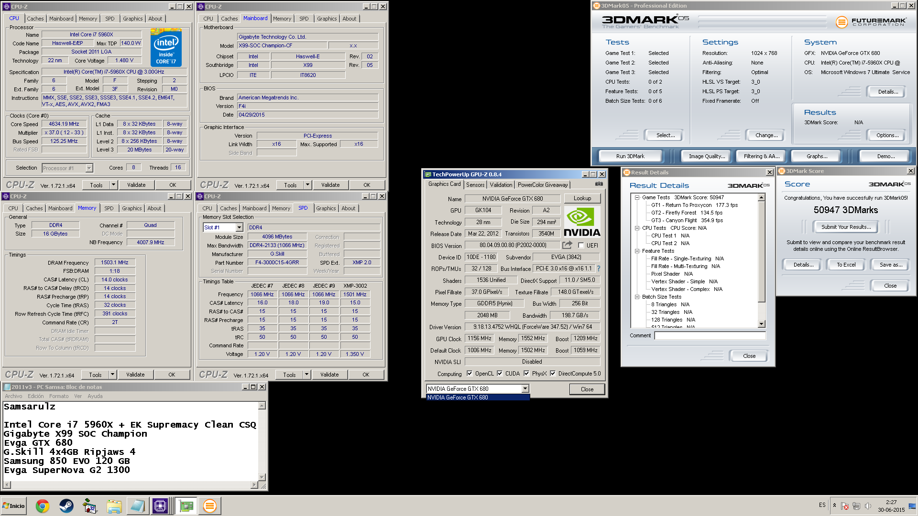Click the Inicio start button
This screenshot has height=516, width=918.
pyautogui.click(x=13, y=506)
